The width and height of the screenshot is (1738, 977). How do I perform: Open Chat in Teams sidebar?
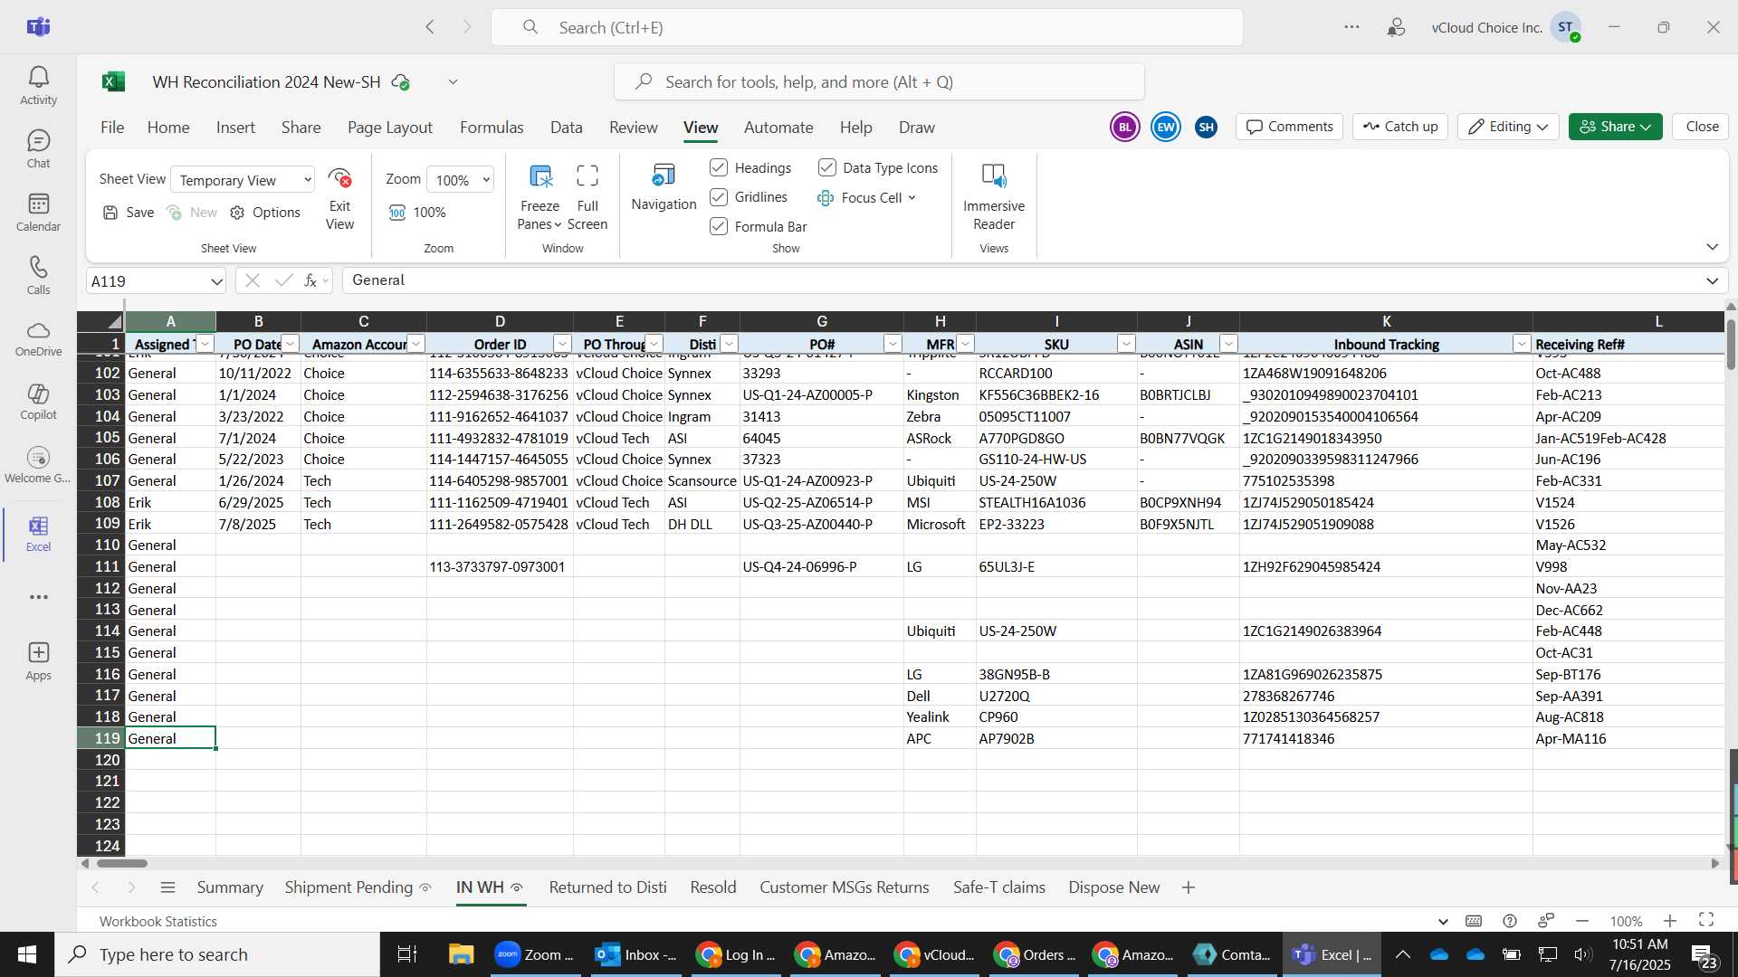(38, 149)
